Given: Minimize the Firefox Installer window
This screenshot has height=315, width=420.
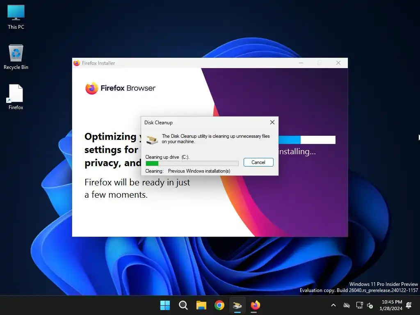Looking at the screenshot, I should click(x=301, y=63).
